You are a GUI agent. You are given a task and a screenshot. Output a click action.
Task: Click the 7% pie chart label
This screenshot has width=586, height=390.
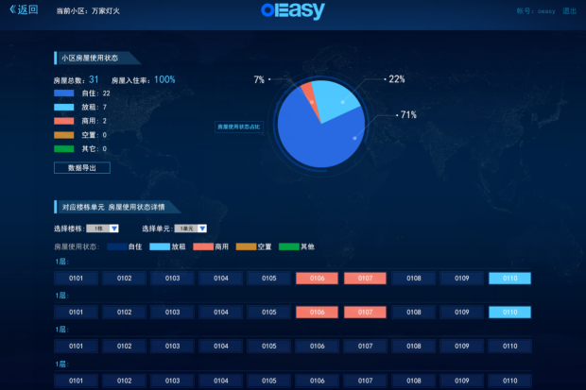point(259,79)
